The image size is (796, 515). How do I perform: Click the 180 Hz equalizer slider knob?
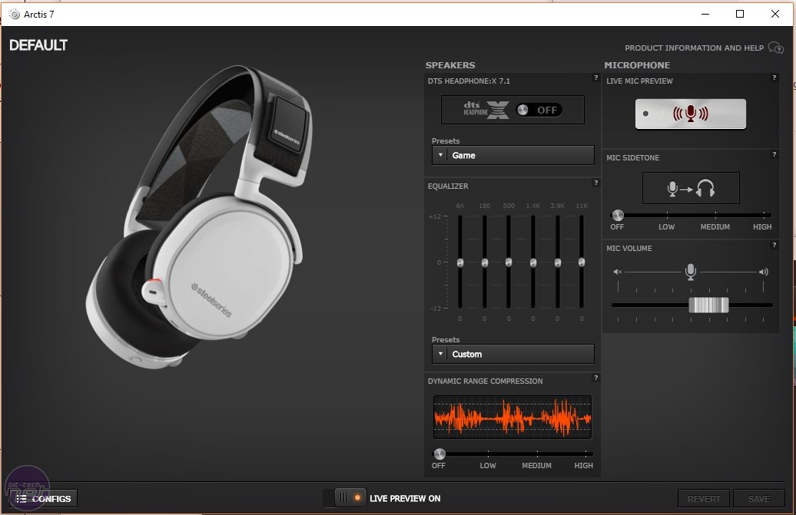[x=485, y=262]
